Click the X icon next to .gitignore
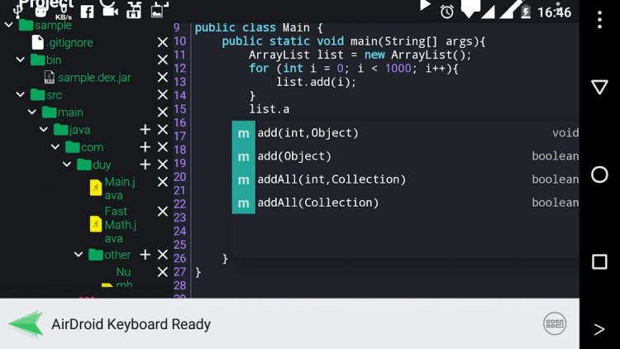This screenshot has width=620, height=349. [x=163, y=42]
